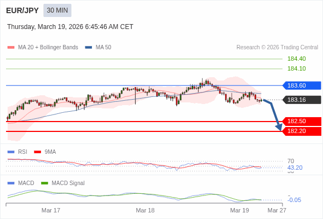This screenshot has width=323, height=219.
Task: Click the MACD Signal green legend swatch
Action: point(44,183)
